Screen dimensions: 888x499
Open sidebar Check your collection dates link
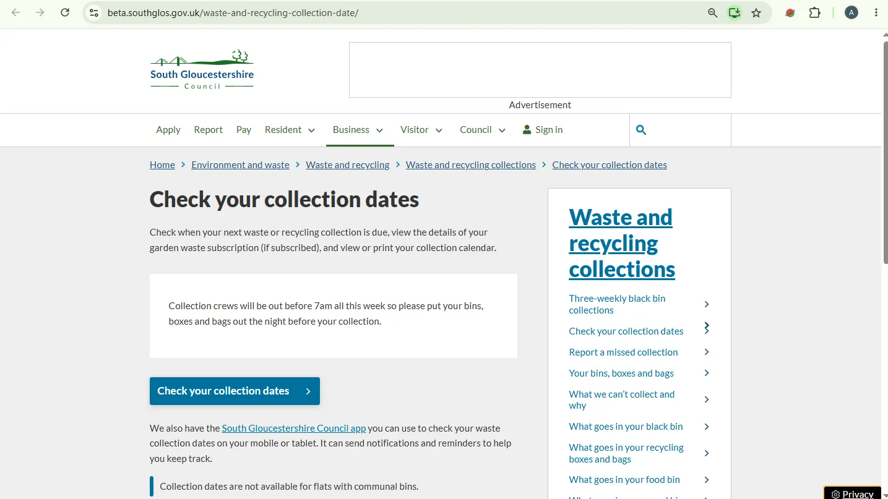coord(626,331)
